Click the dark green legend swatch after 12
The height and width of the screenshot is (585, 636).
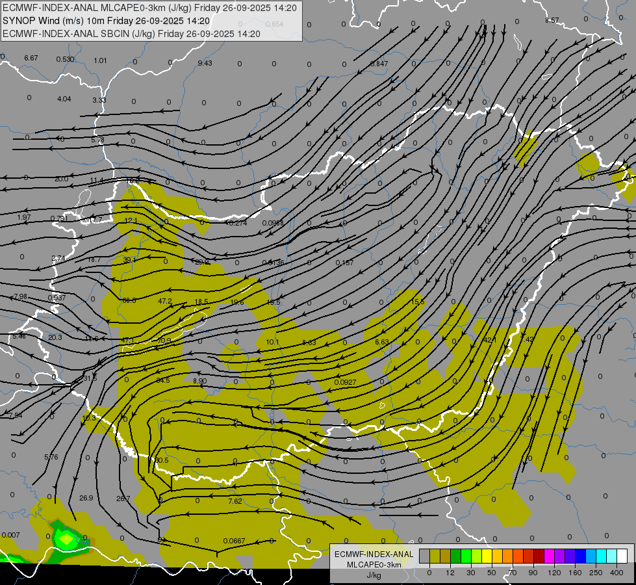[456, 556]
